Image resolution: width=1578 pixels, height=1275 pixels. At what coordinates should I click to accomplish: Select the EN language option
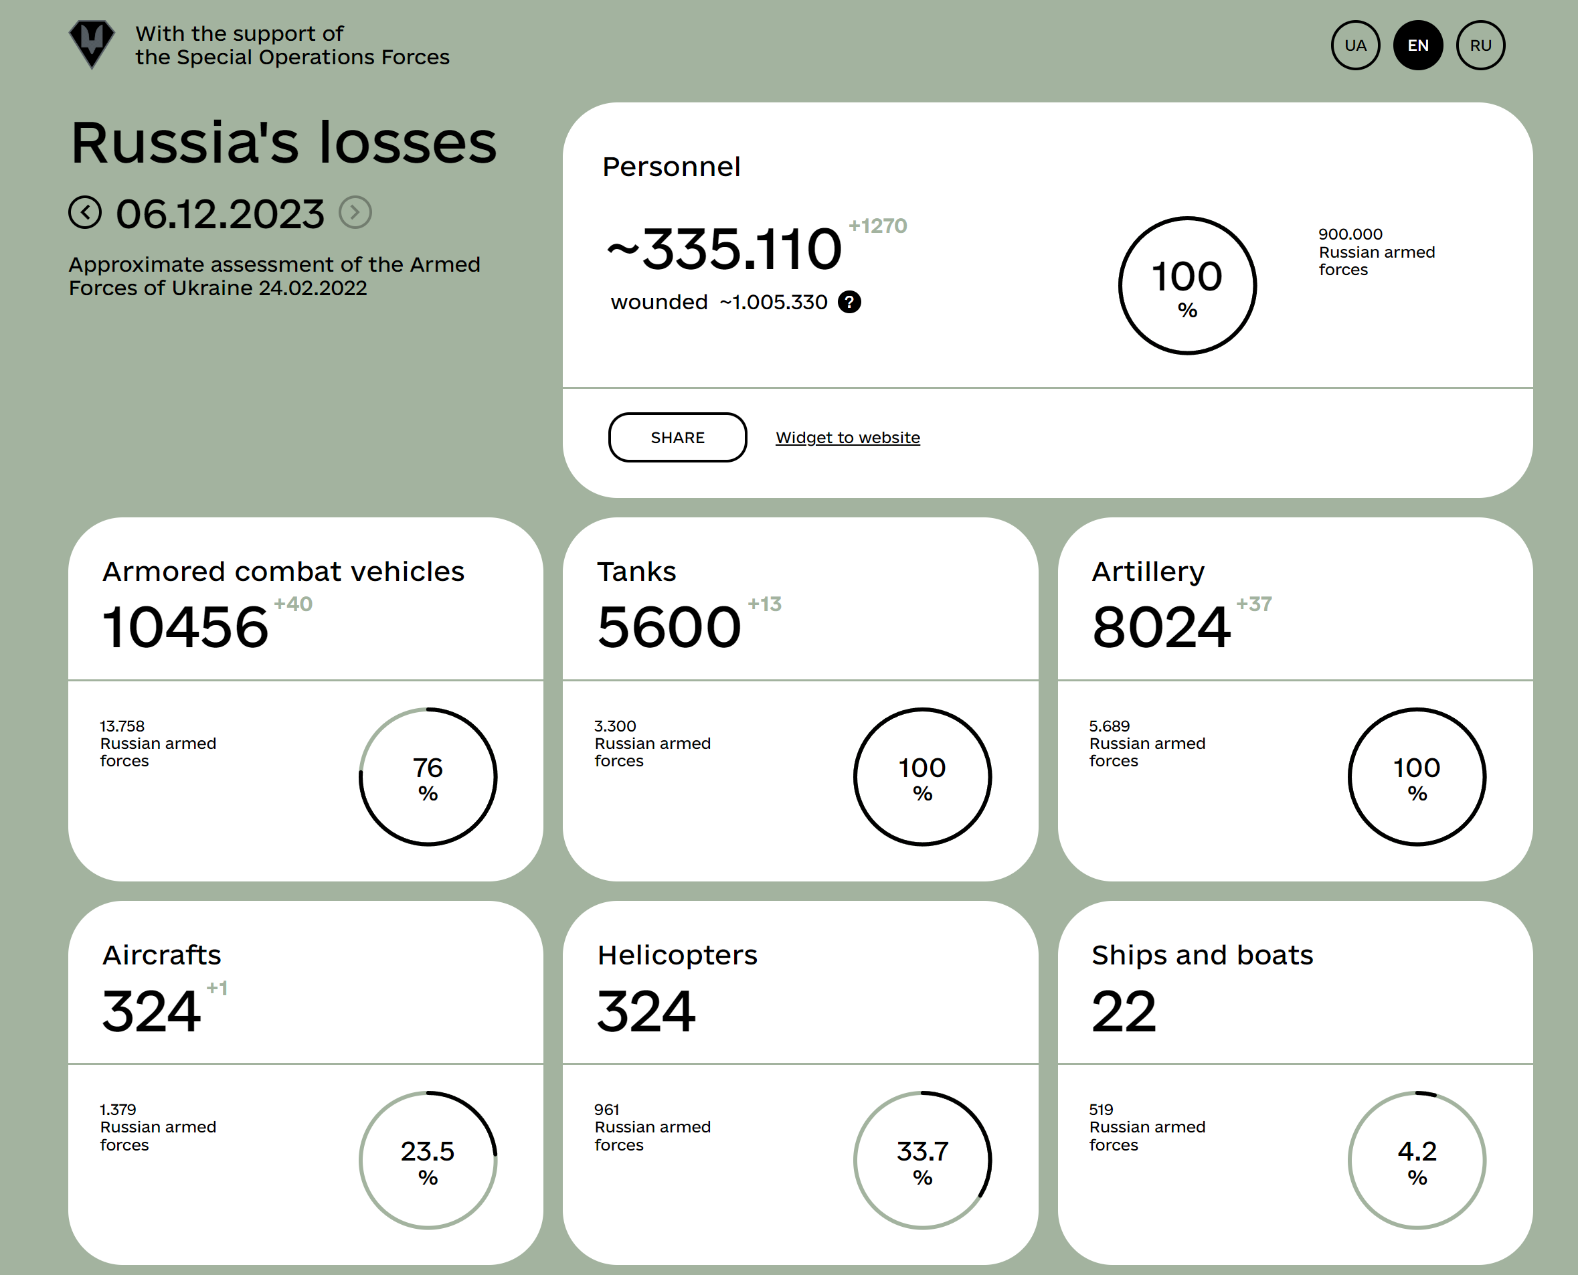(x=1417, y=46)
